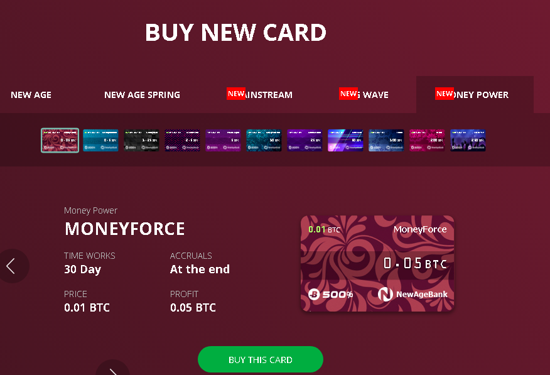This screenshot has height=375, width=550.
Task: Select the concert crowd card thumbnail
Action: coord(468,140)
